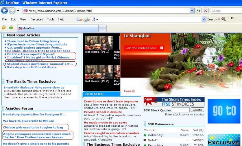Viewport: 242px width, 146px height.
Task: Click the SGX Stock Quote input field
Action: pyautogui.click(x=181, y=110)
